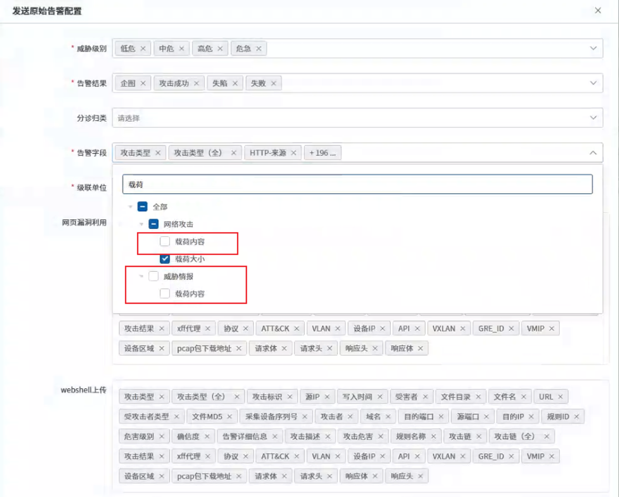Remove the 攻击成功 alert result tag

pyautogui.click(x=197, y=83)
